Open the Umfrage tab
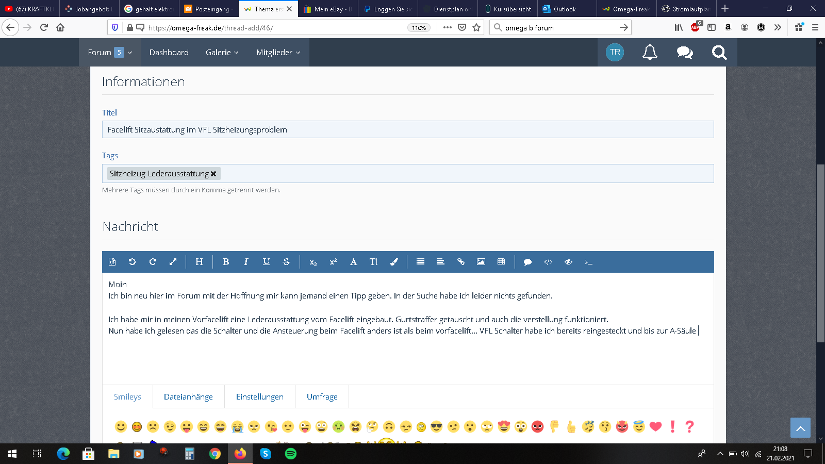Viewport: 825px width, 464px height. (x=322, y=396)
